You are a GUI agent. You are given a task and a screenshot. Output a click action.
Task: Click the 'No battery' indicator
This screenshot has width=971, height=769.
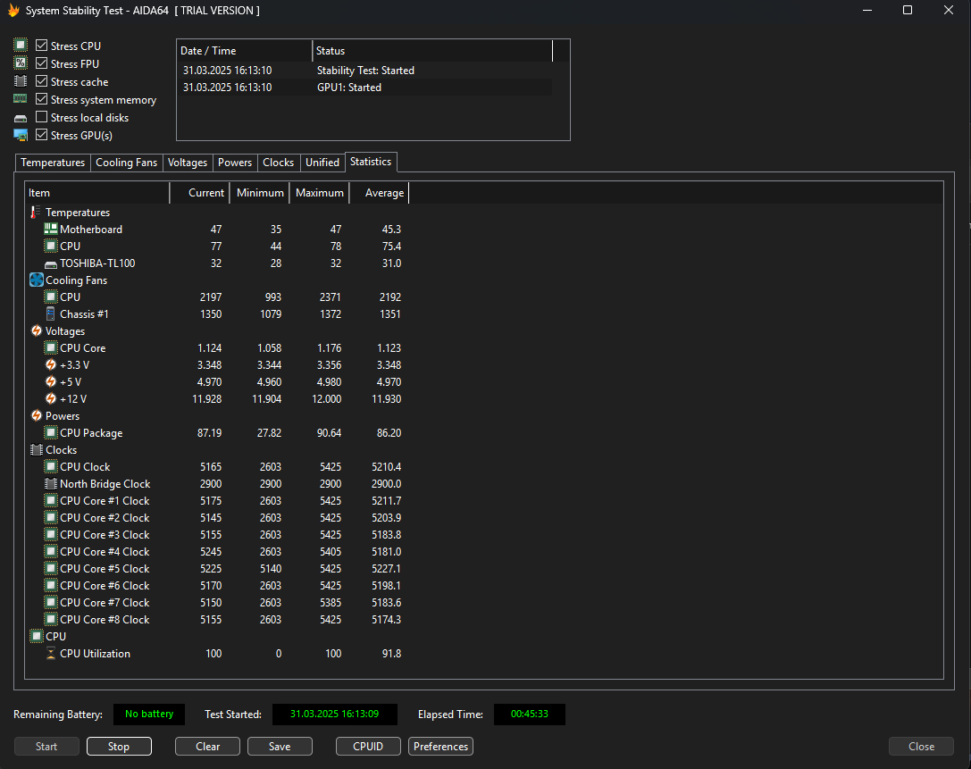coord(148,714)
